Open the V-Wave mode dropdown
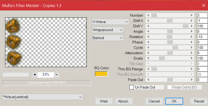Viewport: 208px width, 106px height. (x=110, y=22)
